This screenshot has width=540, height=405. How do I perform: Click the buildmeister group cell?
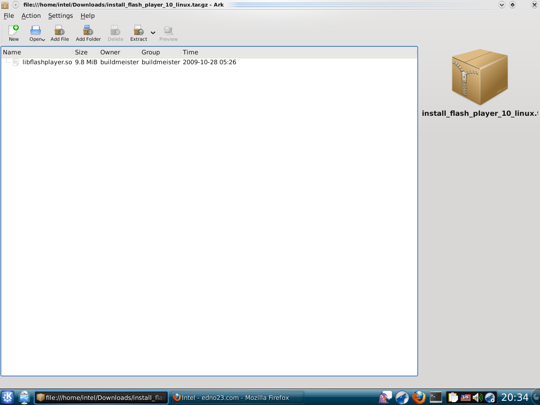click(x=161, y=62)
